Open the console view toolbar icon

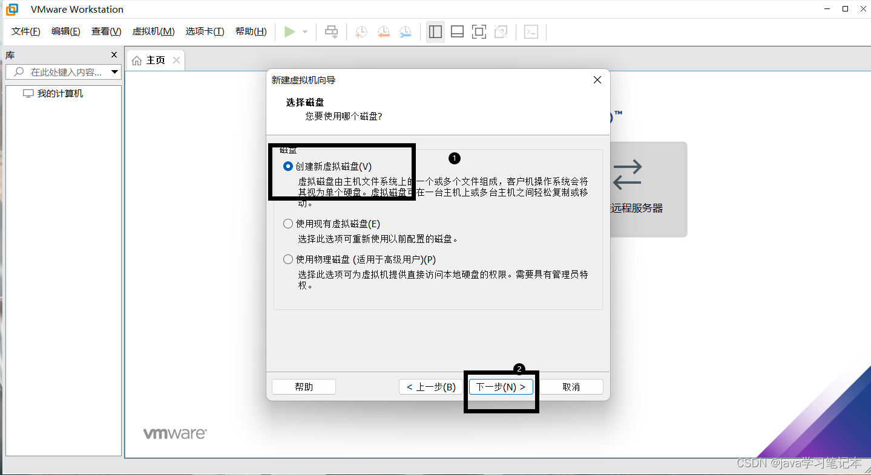pos(531,32)
